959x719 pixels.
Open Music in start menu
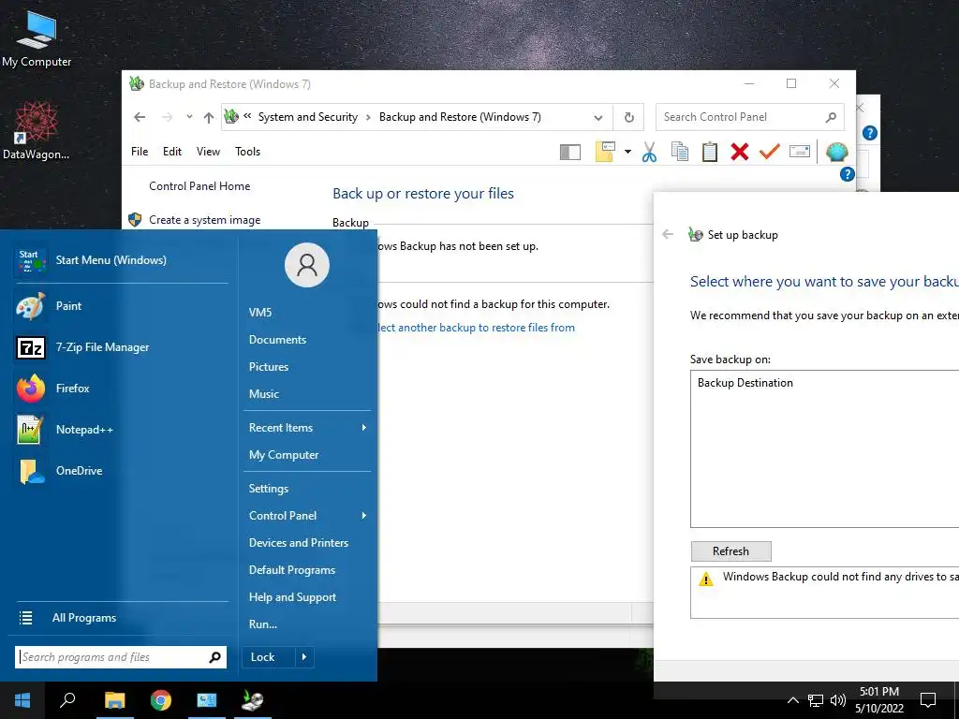[263, 394]
